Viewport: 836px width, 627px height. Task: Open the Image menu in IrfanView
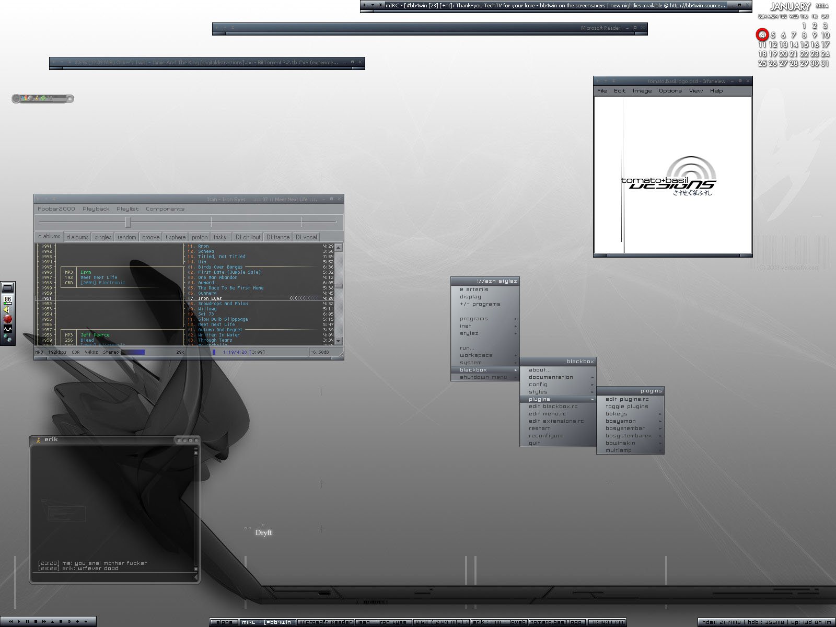click(x=642, y=91)
